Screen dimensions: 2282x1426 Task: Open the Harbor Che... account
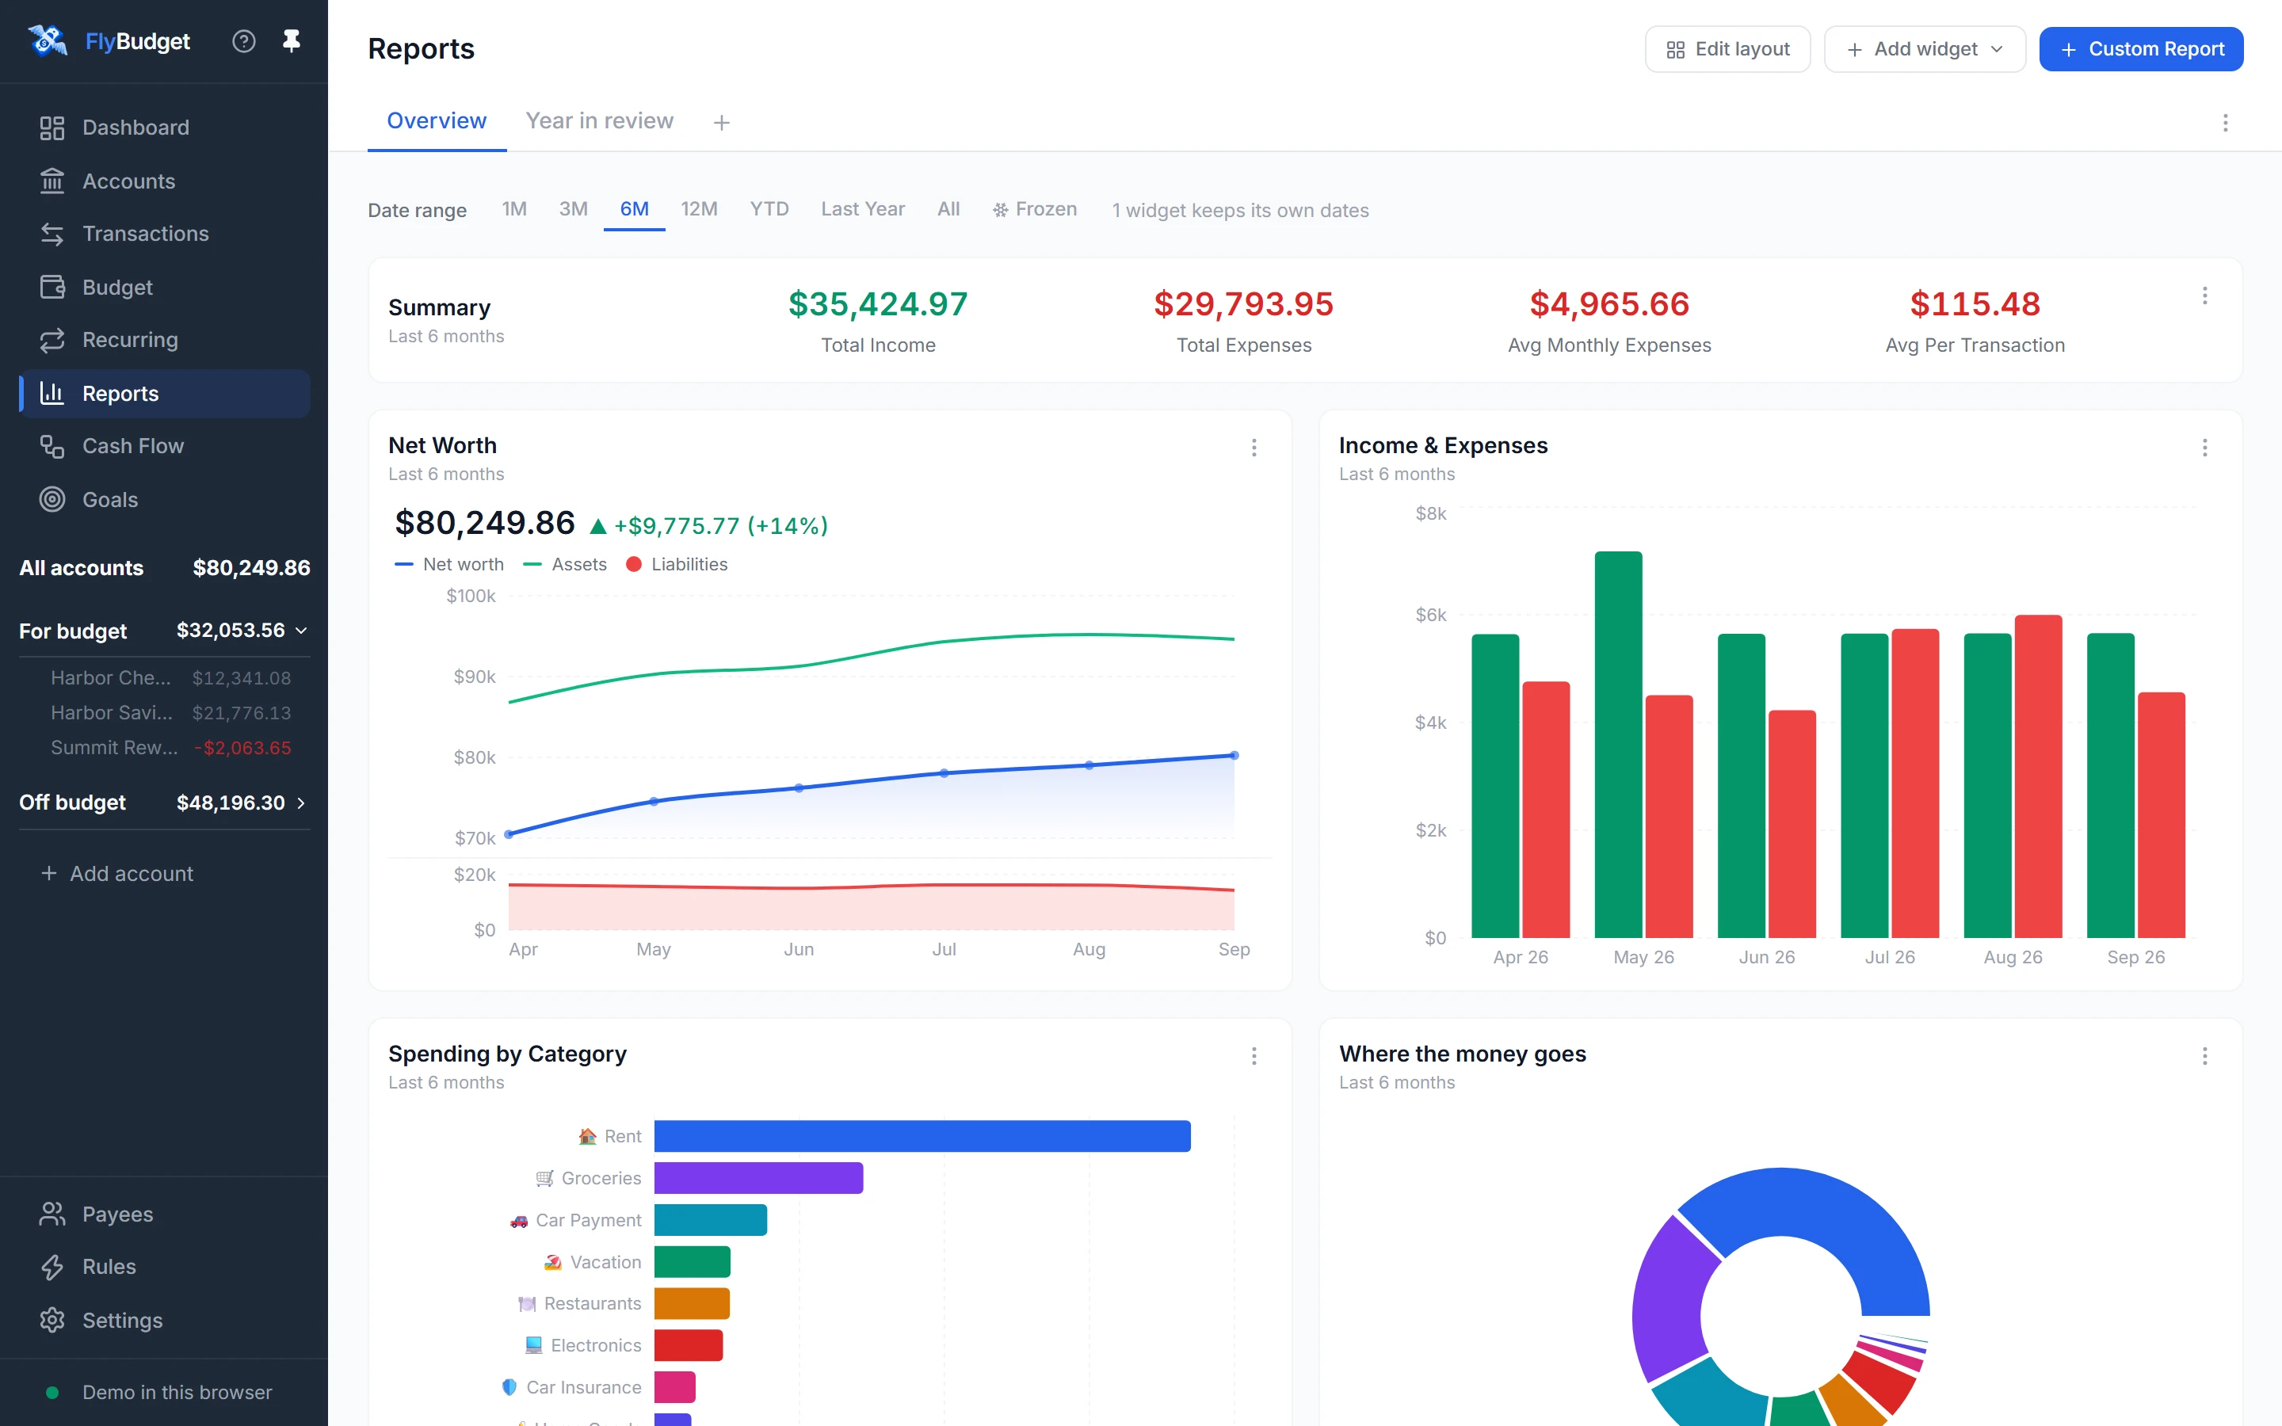pos(170,678)
